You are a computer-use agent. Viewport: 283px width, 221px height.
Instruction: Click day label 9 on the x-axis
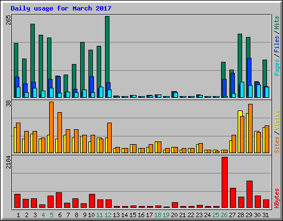tap(85, 215)
